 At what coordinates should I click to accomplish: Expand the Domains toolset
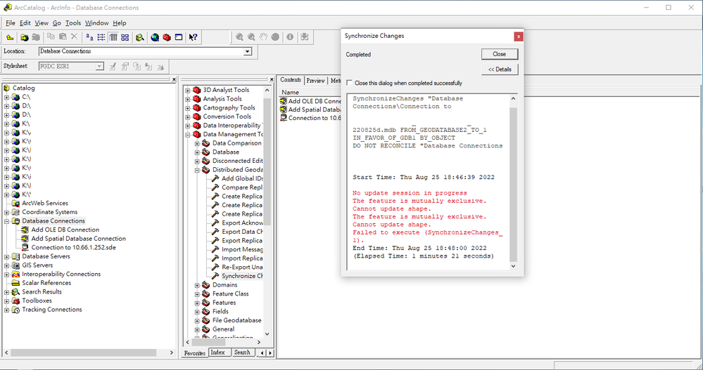click(x=197, y=286)
